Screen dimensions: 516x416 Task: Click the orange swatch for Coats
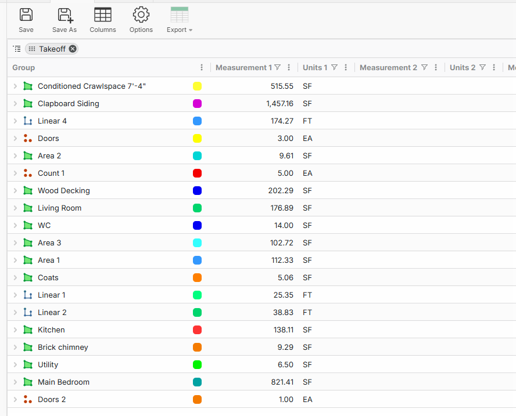197,278
